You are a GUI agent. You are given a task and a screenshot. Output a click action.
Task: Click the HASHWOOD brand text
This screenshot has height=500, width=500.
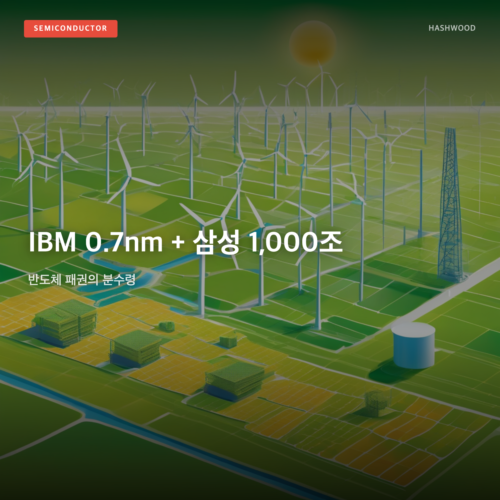[x=452, y=28]
